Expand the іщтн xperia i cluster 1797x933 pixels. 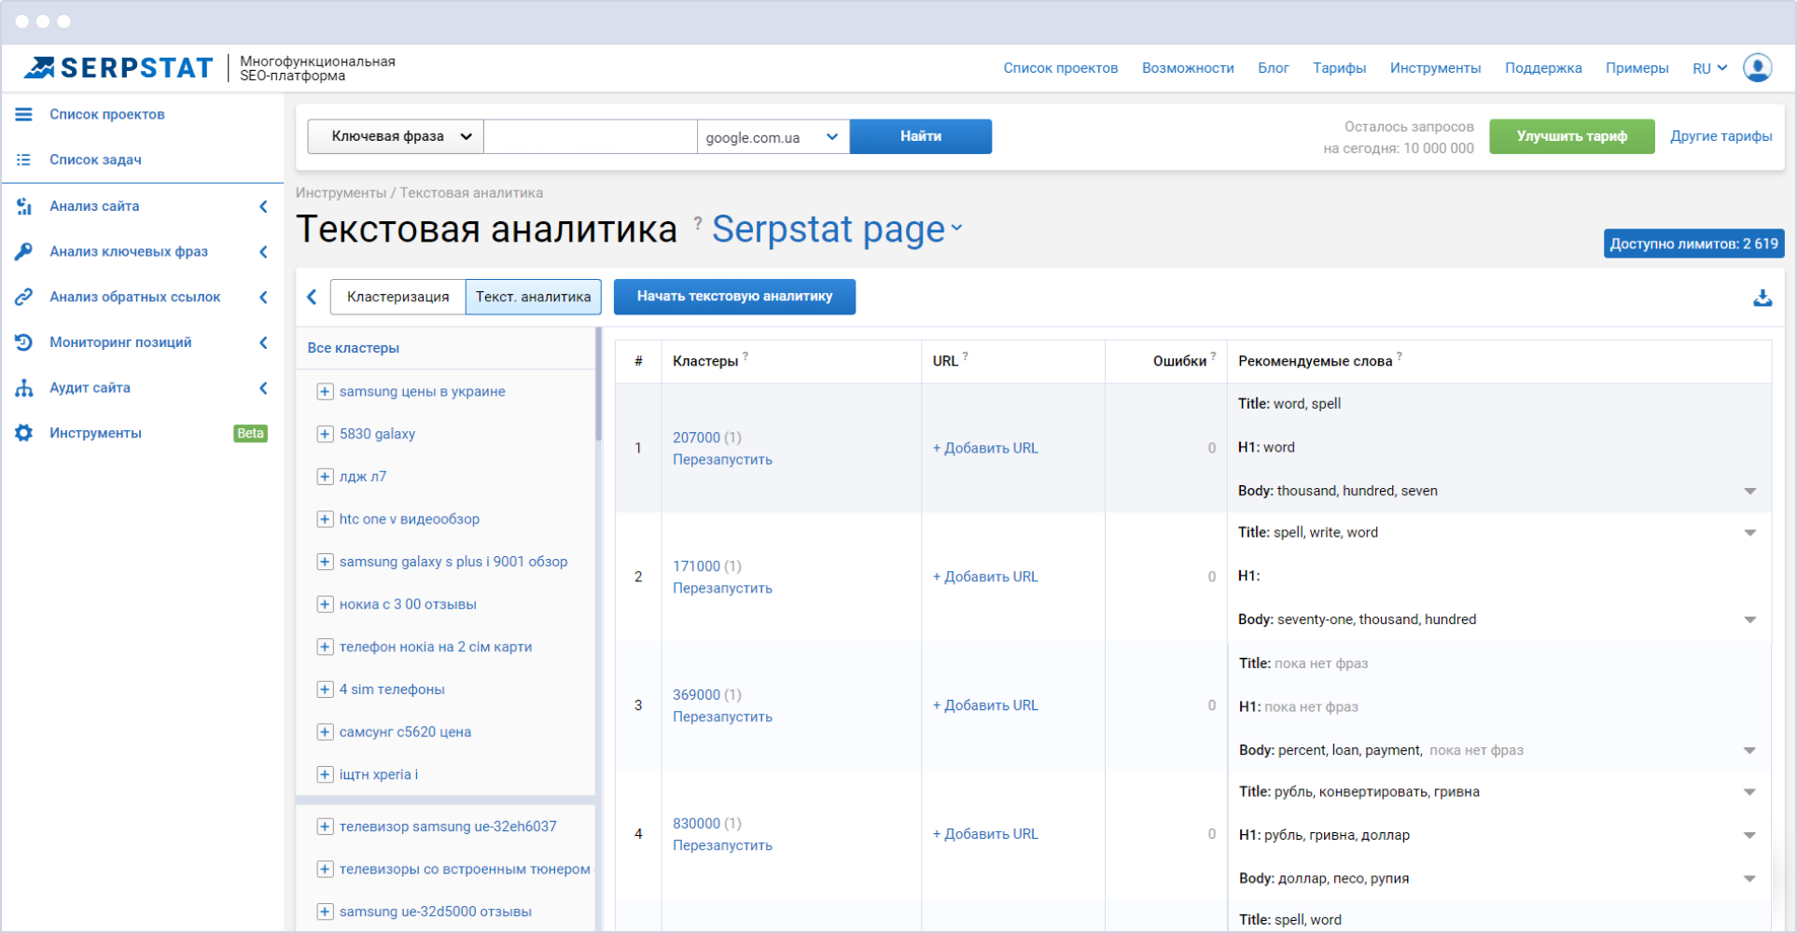[325, 774]
